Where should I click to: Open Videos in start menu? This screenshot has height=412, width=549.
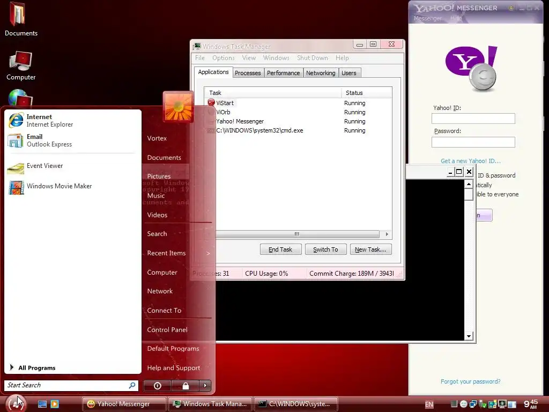157,215
